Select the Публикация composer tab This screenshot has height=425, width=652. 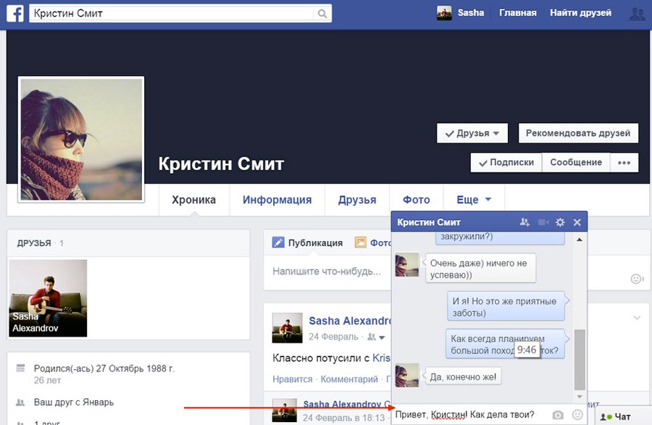(x=307, y=243)
